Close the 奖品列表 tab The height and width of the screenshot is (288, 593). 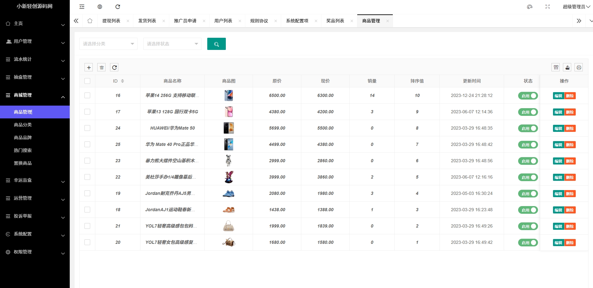352,21
